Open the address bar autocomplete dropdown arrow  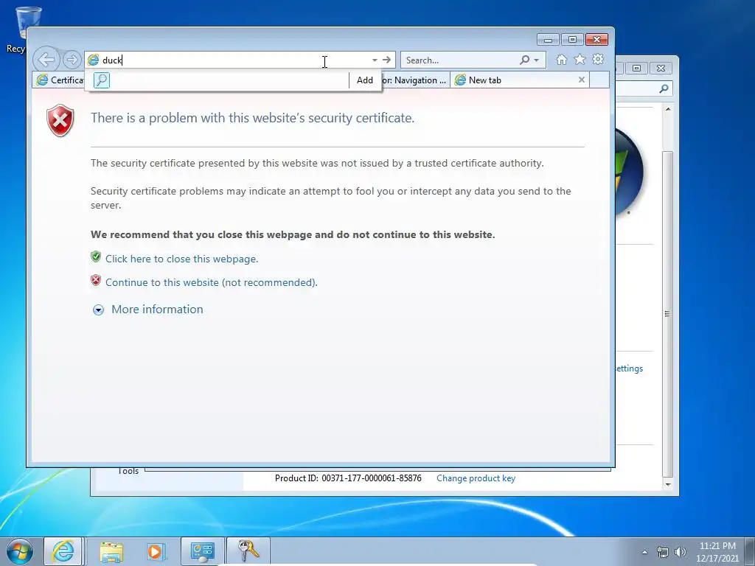374,60
